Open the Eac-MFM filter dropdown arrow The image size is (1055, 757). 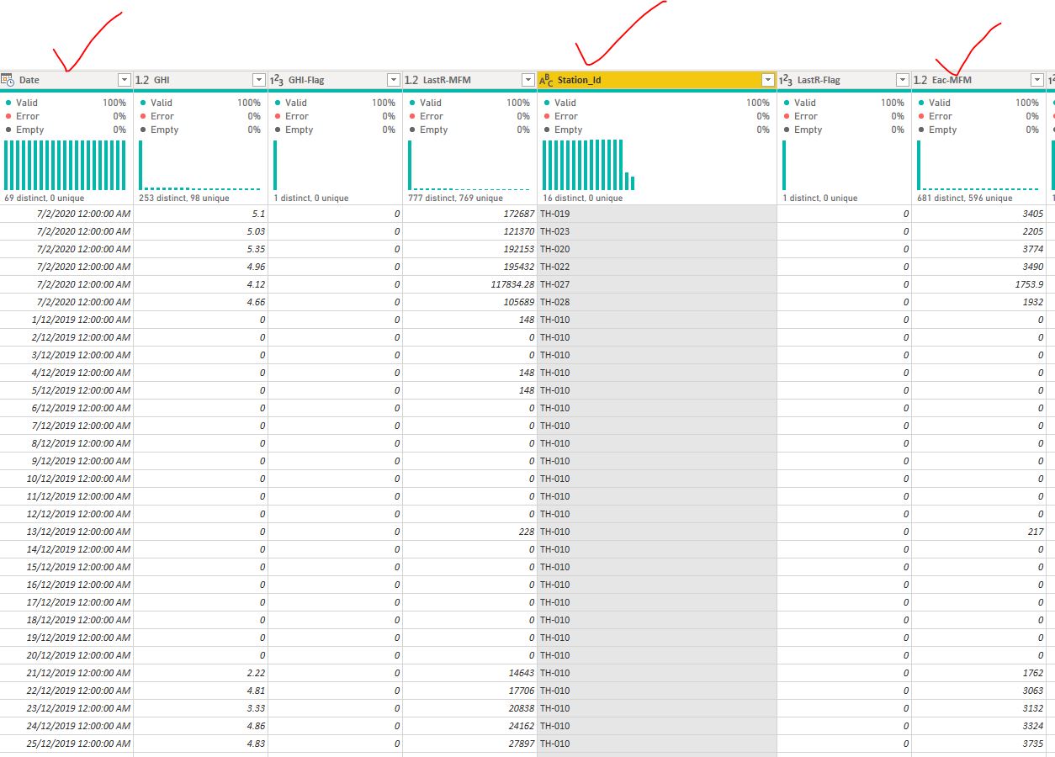1036,80
